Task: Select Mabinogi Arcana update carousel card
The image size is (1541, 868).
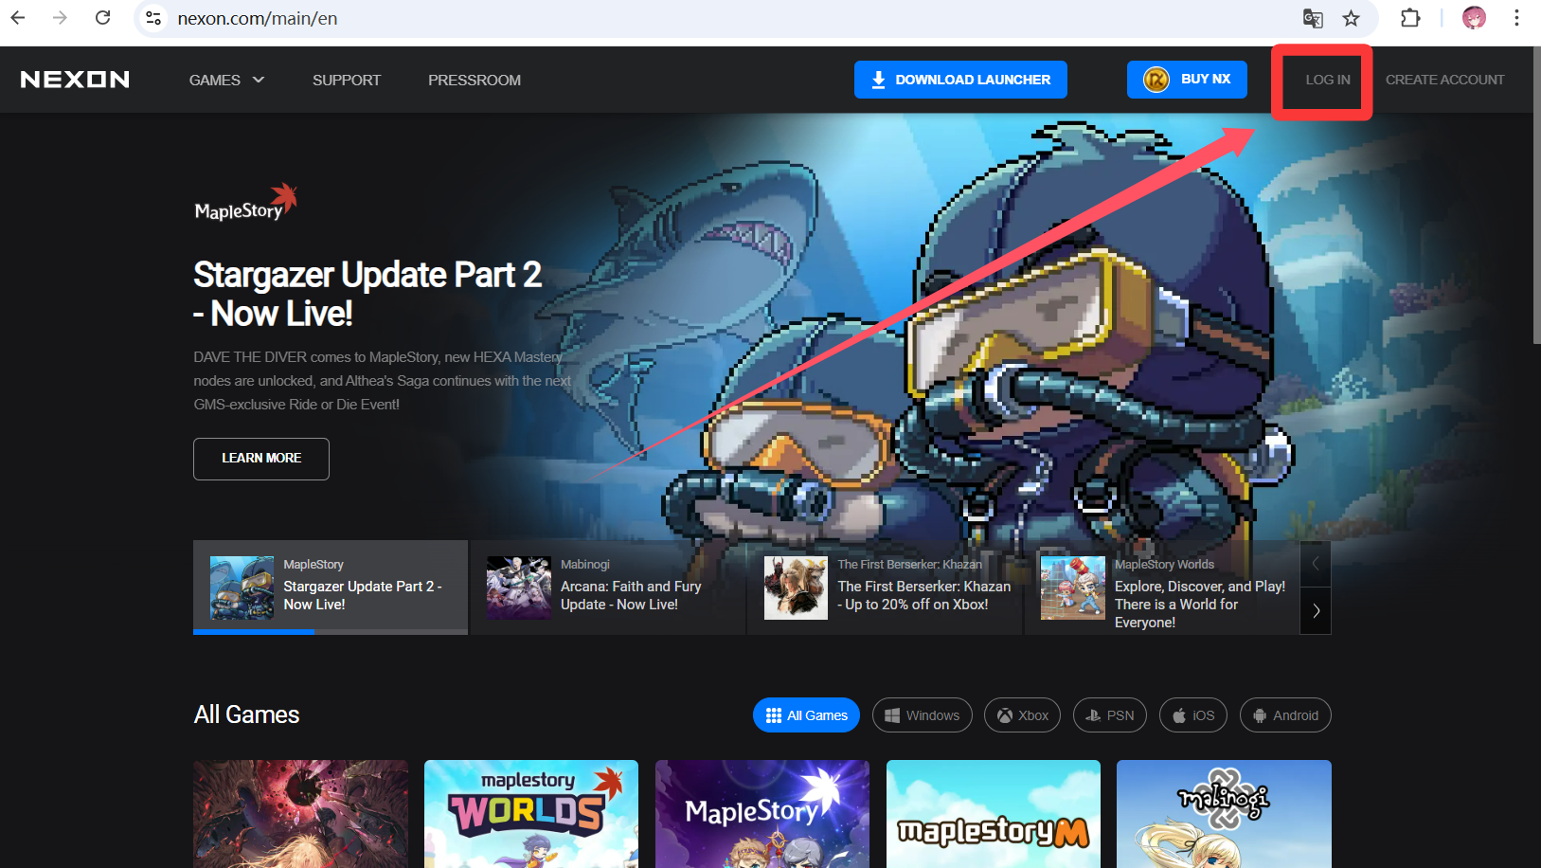Action: (x=608, y=588)
